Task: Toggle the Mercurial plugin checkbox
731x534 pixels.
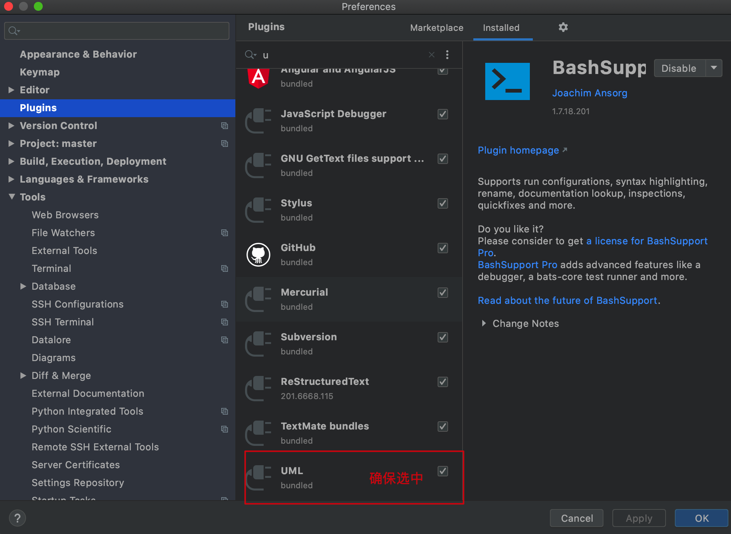Action: tap(442, 293)
